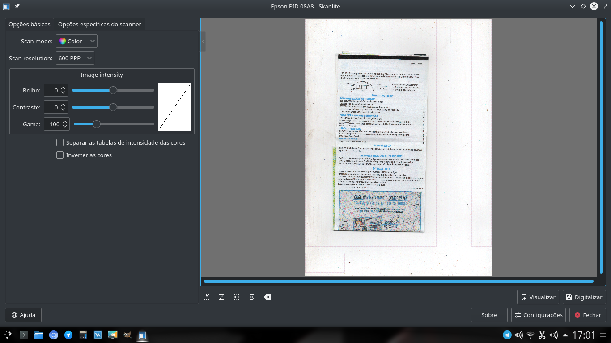Clear selections using the backspace-style icon
611x343 pixels.
(x=267, y=297)
